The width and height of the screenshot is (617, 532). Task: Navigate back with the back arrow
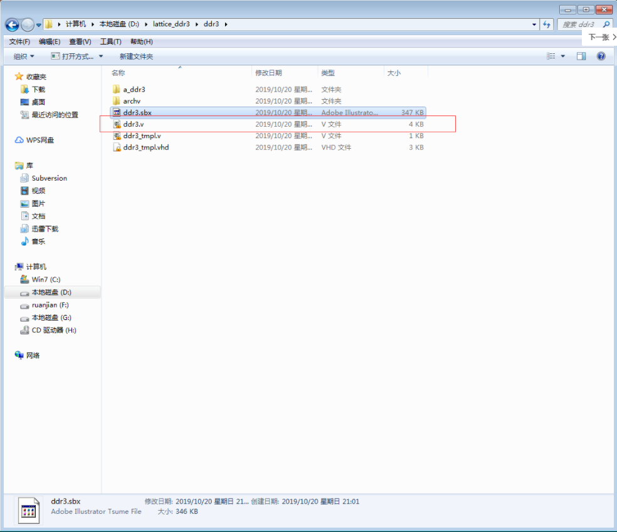(x=13, y=24)
